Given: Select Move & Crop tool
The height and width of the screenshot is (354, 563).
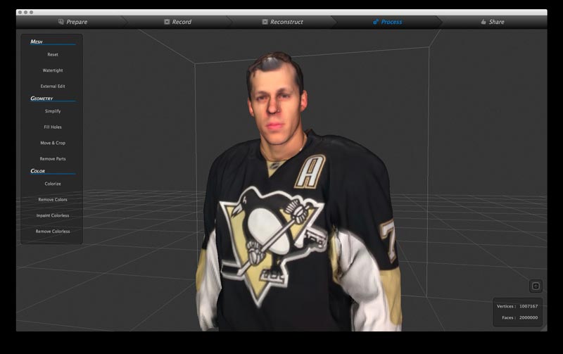Looking at the screenshot, I should 53,143.
